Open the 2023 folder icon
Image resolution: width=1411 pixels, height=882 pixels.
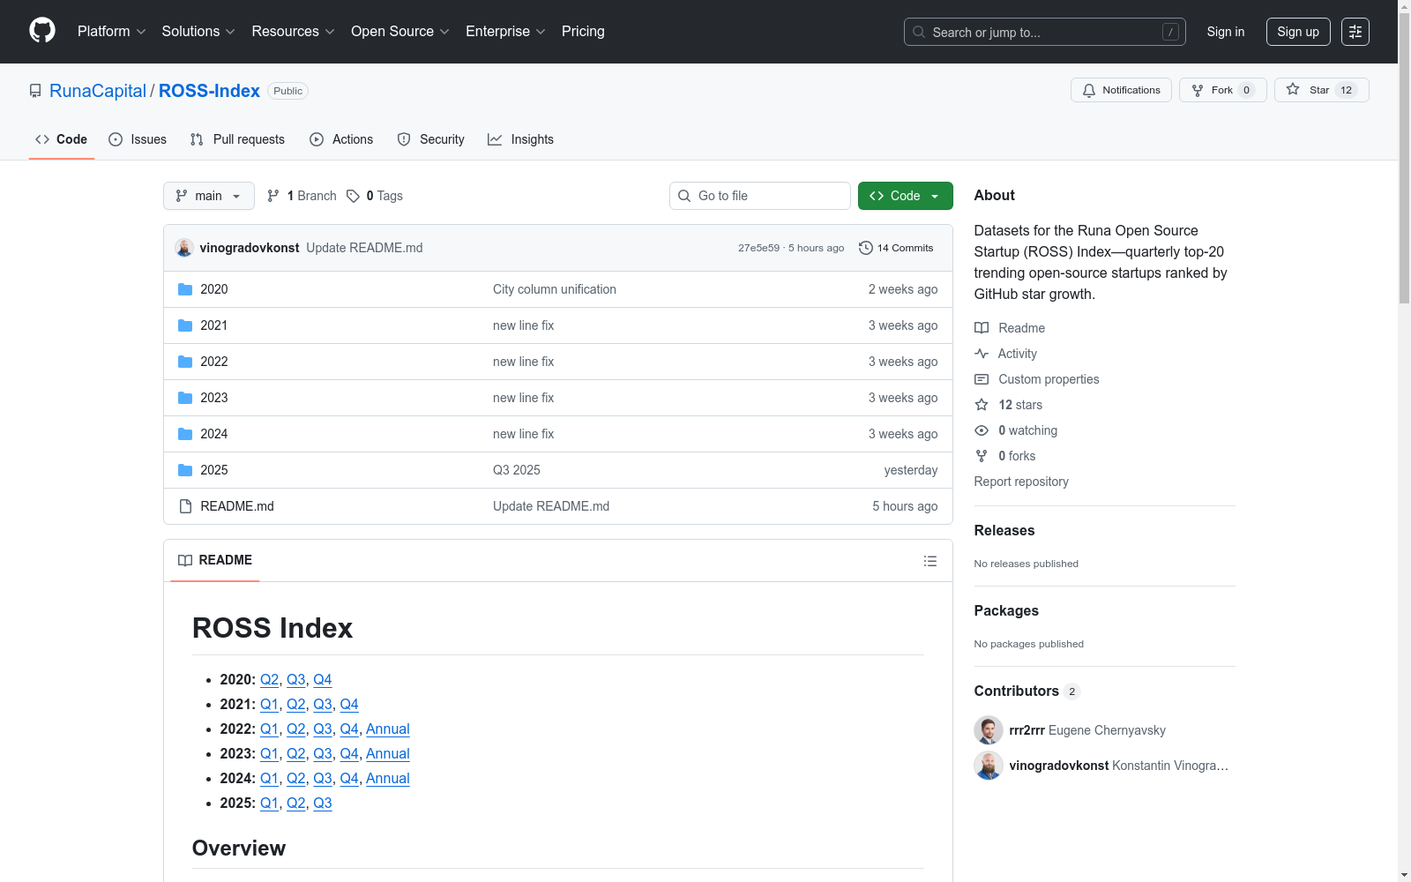185,398
